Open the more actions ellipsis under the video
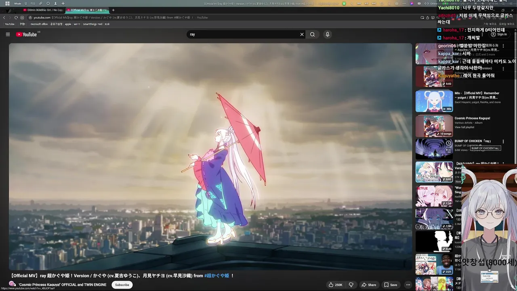Viewport: 517px width, 291px height. [x=408, y=285]
